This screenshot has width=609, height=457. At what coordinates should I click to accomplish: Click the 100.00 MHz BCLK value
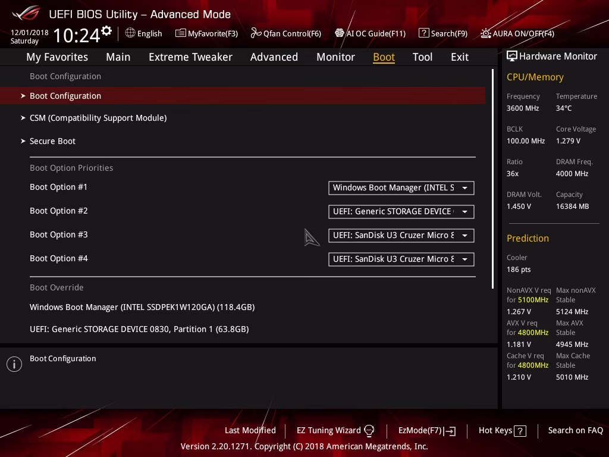[526, 140]
